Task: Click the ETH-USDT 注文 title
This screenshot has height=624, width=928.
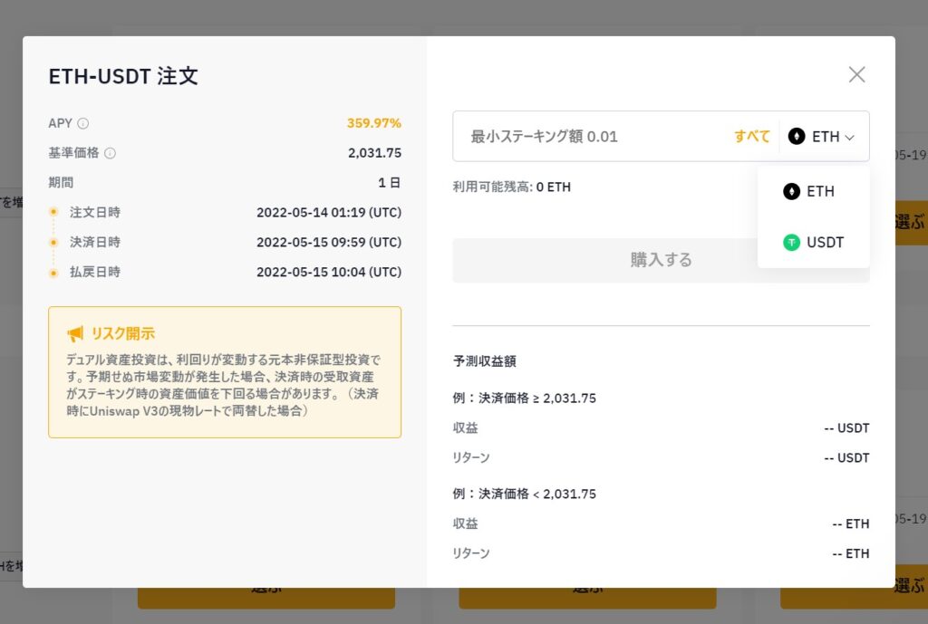Action: [x=123, y=76]
